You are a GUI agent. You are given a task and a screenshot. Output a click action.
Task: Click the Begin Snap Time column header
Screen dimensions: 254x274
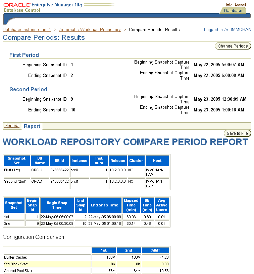point(57,205)
